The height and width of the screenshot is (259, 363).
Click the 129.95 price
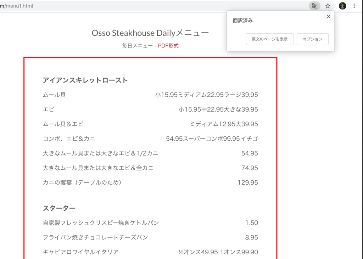pyautogui.click(x=248, y=182)
